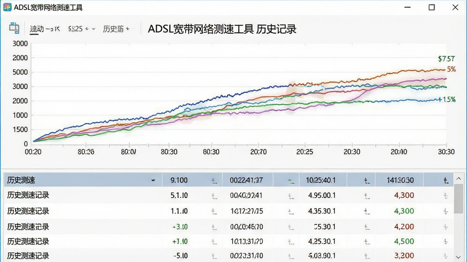Click the icon left of 4.25.30.1
Screen dimensions: 467x262
click(291, 242)
